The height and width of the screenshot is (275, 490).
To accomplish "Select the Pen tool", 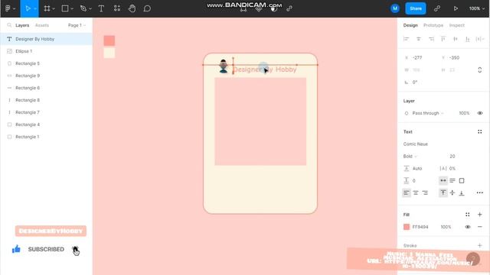I will point(83,8).
